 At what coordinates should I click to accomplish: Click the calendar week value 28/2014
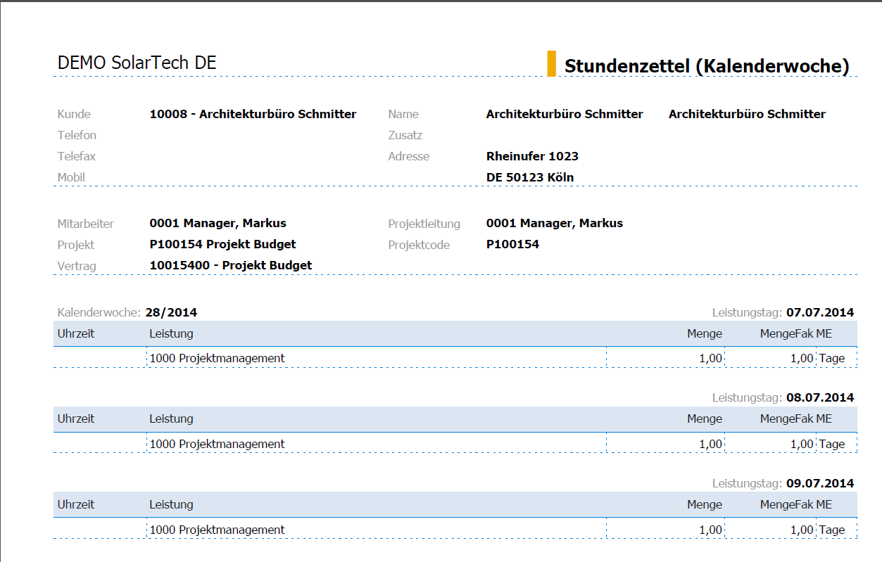coord(171,312)
